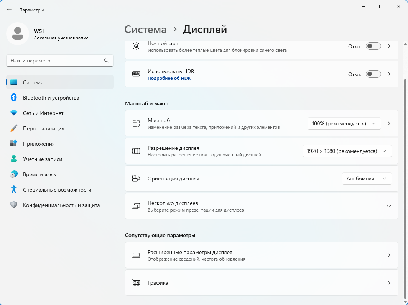Click the W51 user avatar icon
The image size is (408, 305).
[x=17, y=34]
